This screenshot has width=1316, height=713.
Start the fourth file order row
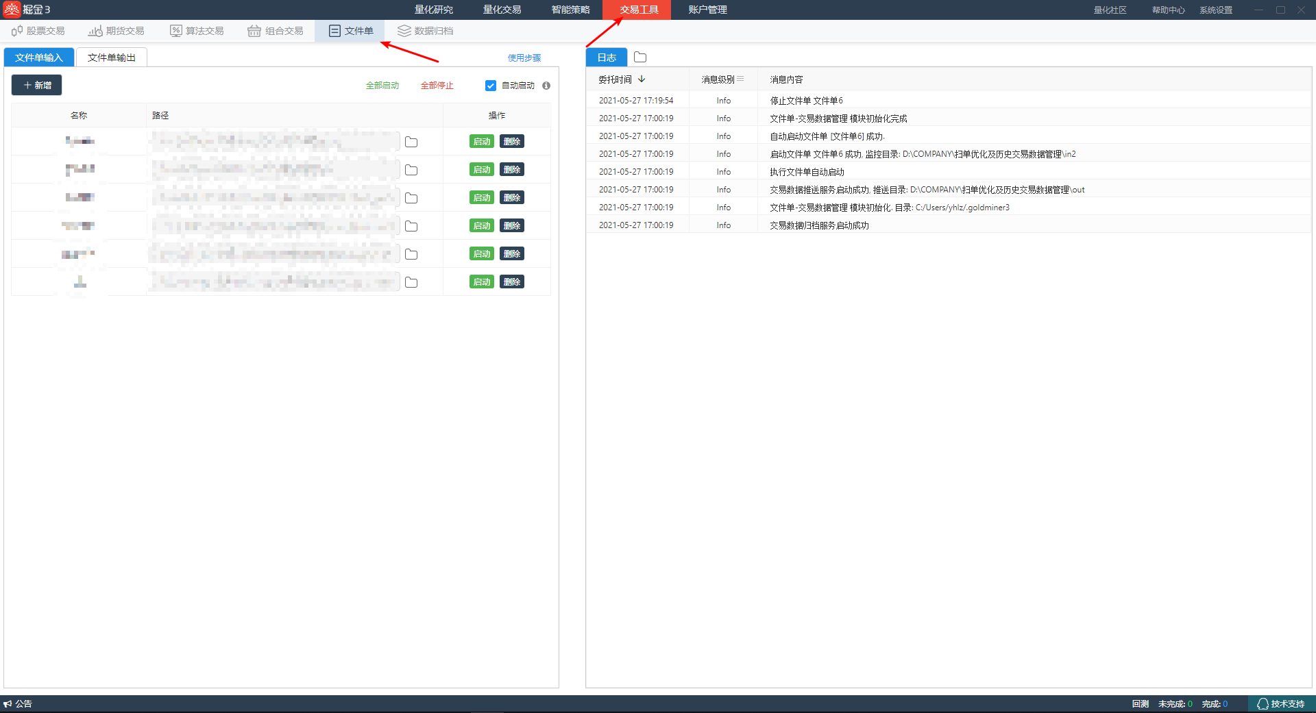point(482,226)
